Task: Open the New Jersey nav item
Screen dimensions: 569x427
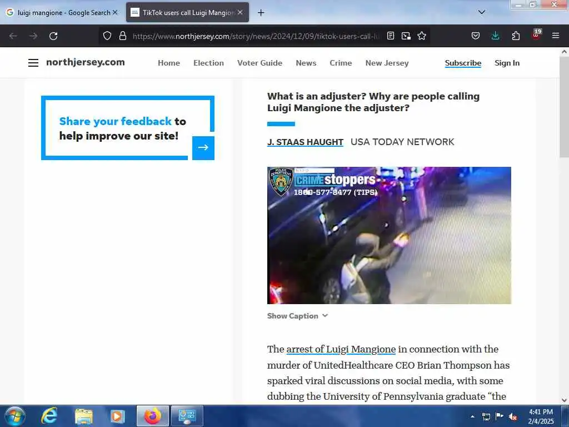Action: point(387,63)
